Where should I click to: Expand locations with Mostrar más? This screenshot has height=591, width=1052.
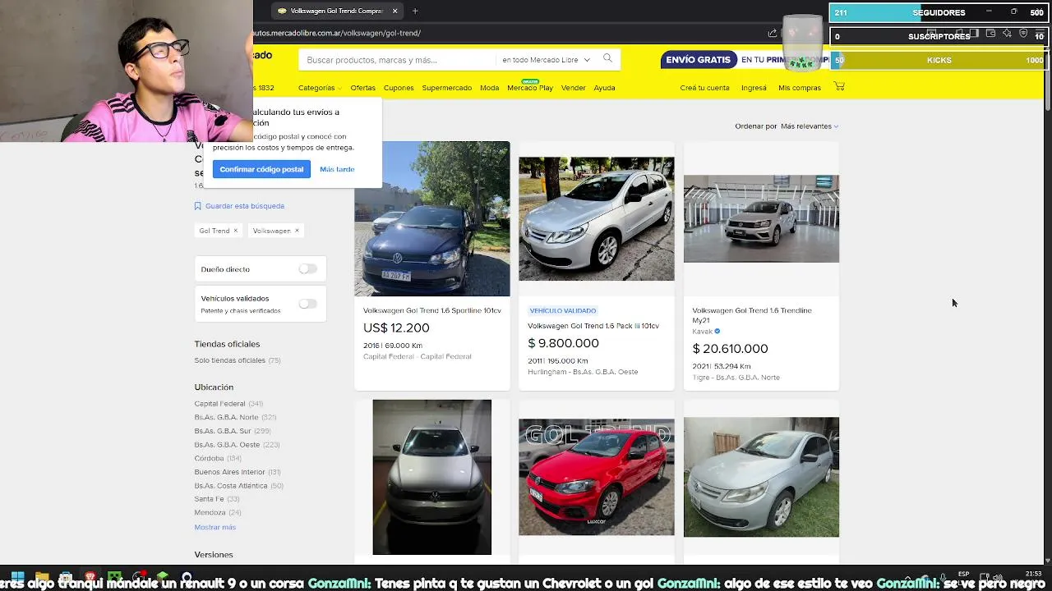pos(215,527)
